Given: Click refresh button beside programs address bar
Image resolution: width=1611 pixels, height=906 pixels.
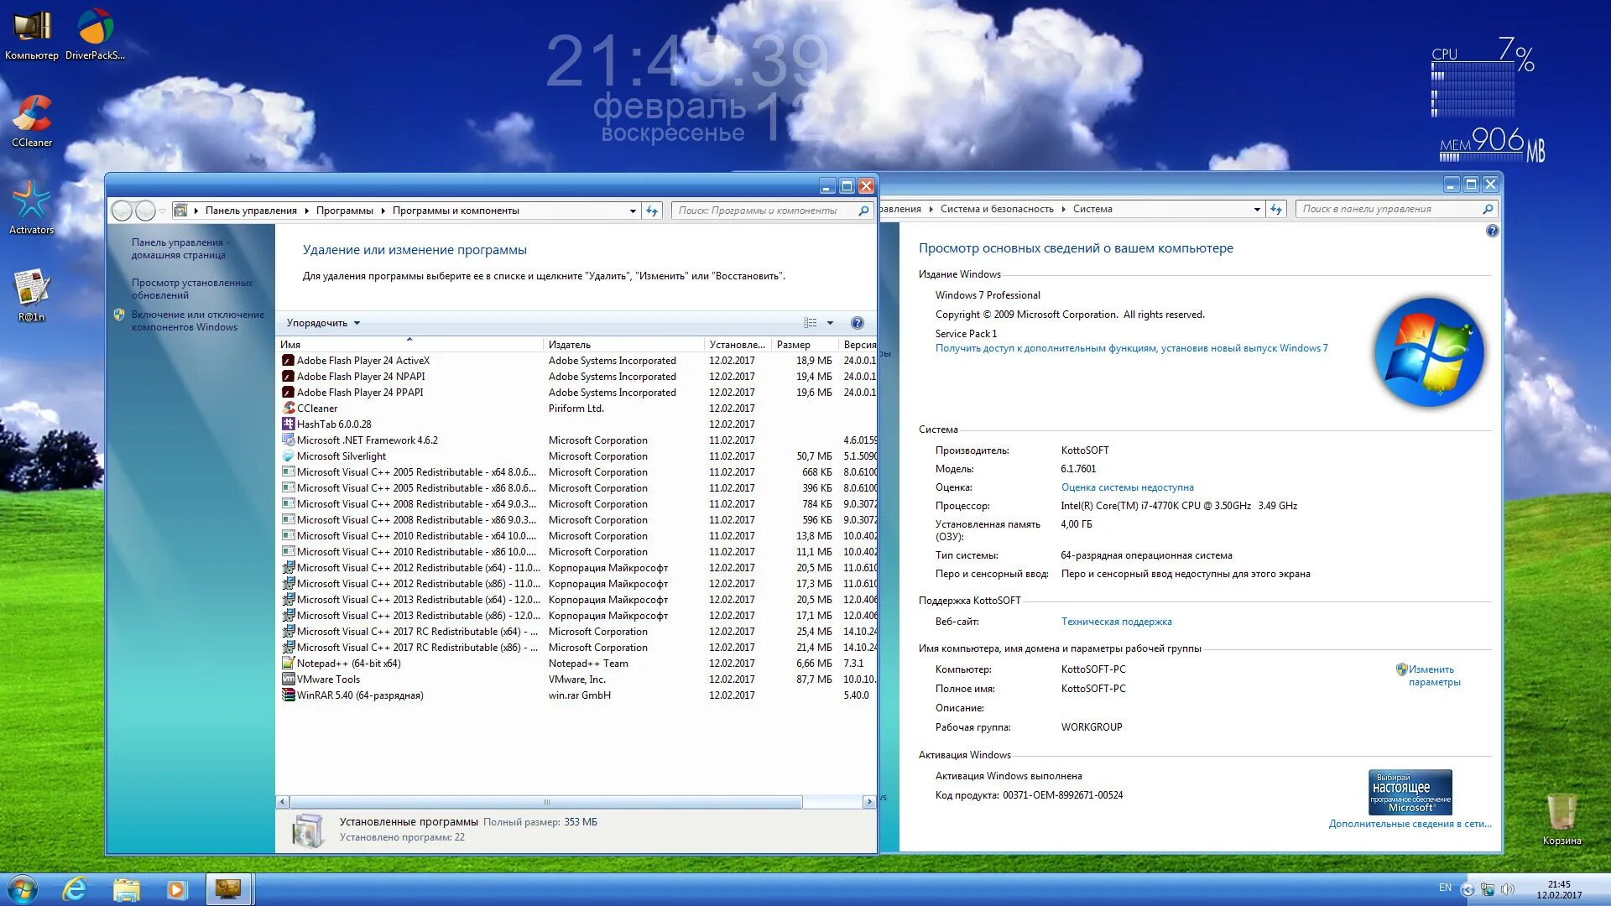Looking at the screenshot, I should (652, 211).
